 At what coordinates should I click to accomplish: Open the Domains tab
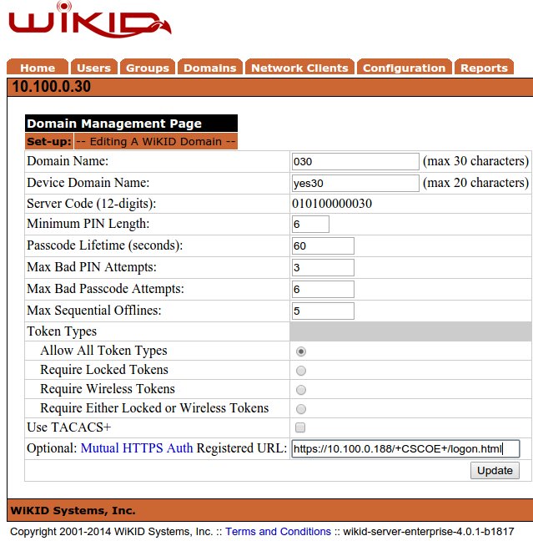pos(209,68)
